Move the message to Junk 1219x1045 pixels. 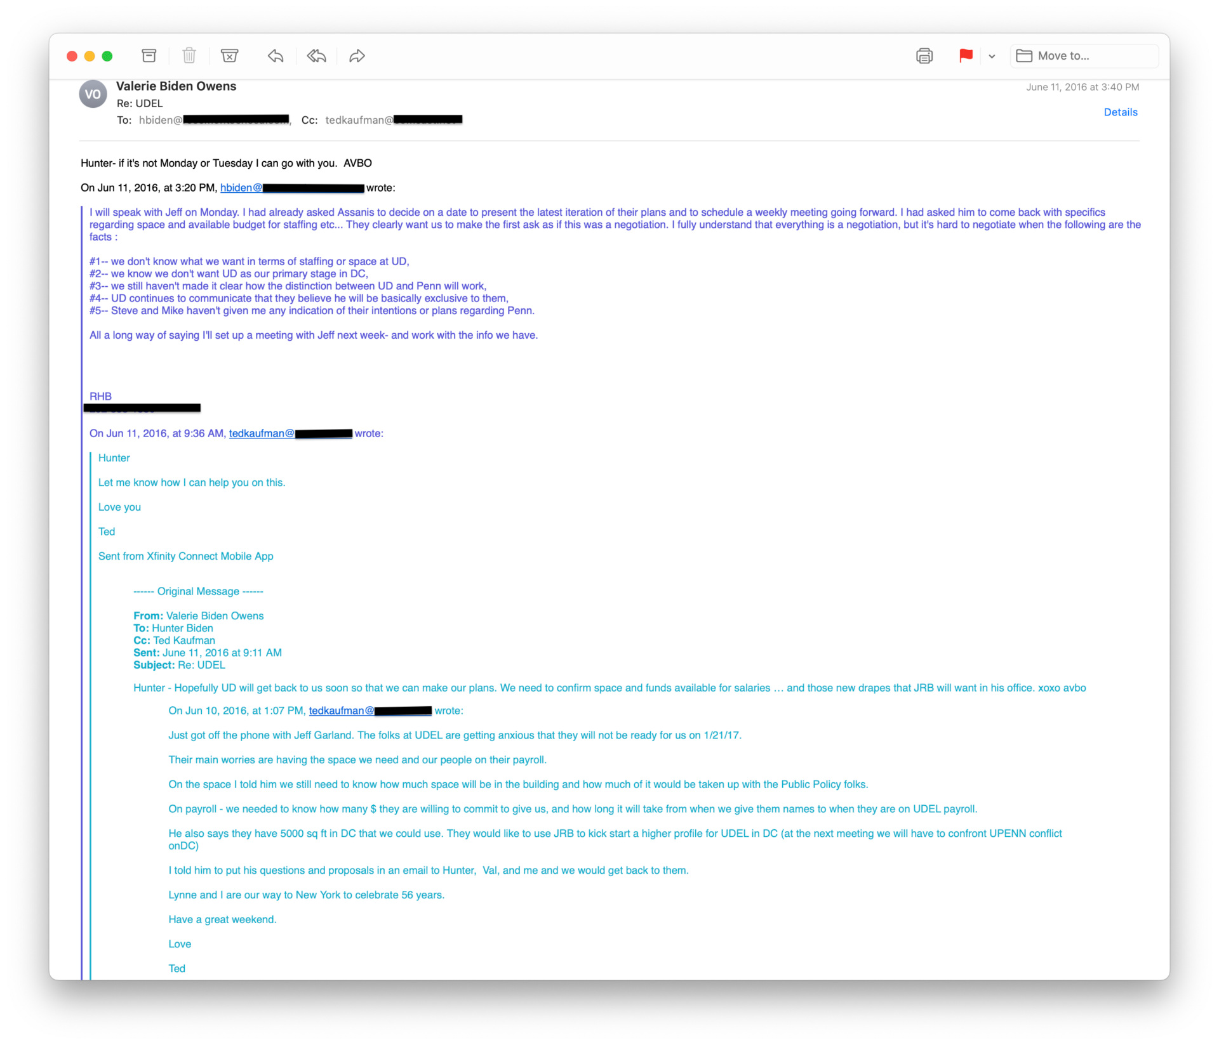tap(230, 56)
